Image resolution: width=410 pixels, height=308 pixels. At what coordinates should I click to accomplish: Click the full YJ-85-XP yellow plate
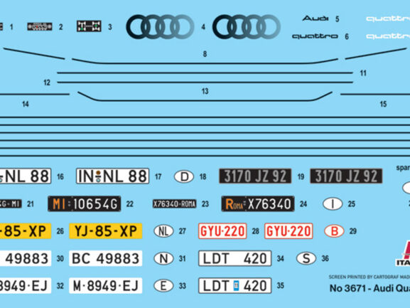pyautogui.click(x=106, y=231)
